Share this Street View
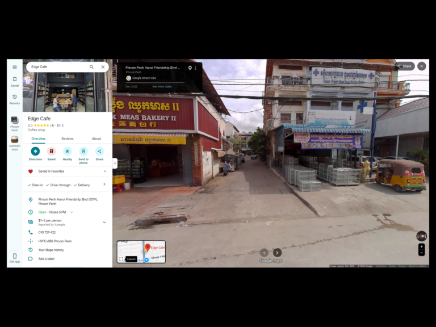Image resolution: width=436 pixels, height=327 pixels. point(405,66)
